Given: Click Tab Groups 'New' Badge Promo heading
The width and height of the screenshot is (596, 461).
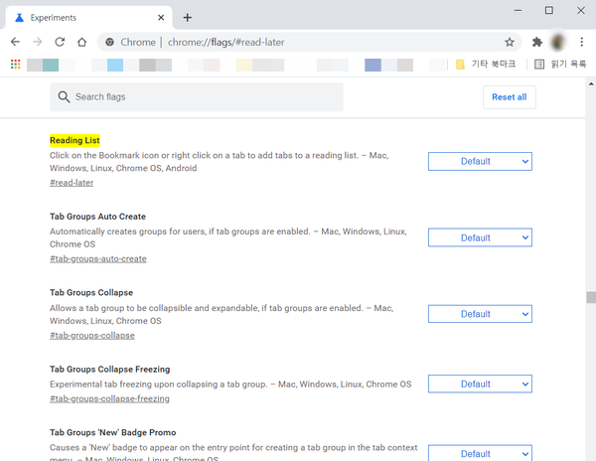Looking at the screenshot, I should [113, 432].
